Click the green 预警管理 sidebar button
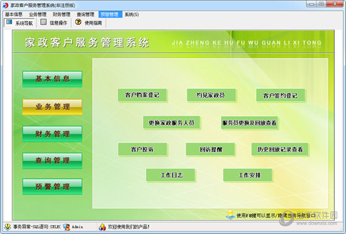This screenshot has height=234, width=346. click(52, 187)
